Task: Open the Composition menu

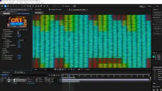Action: 11,3
